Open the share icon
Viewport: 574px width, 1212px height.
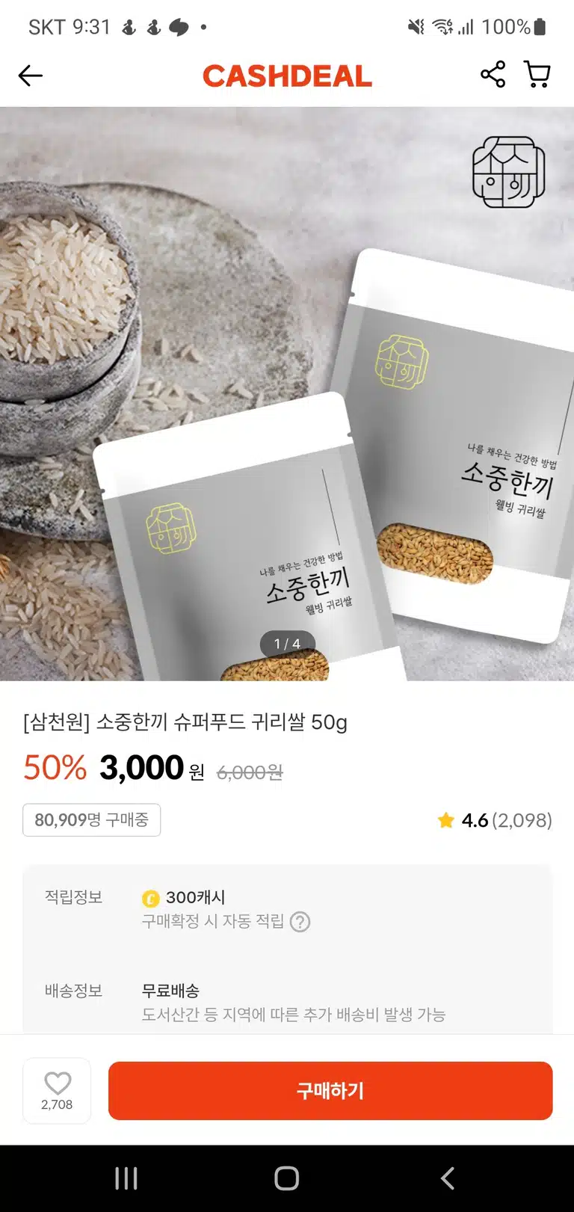pos(493,75)
